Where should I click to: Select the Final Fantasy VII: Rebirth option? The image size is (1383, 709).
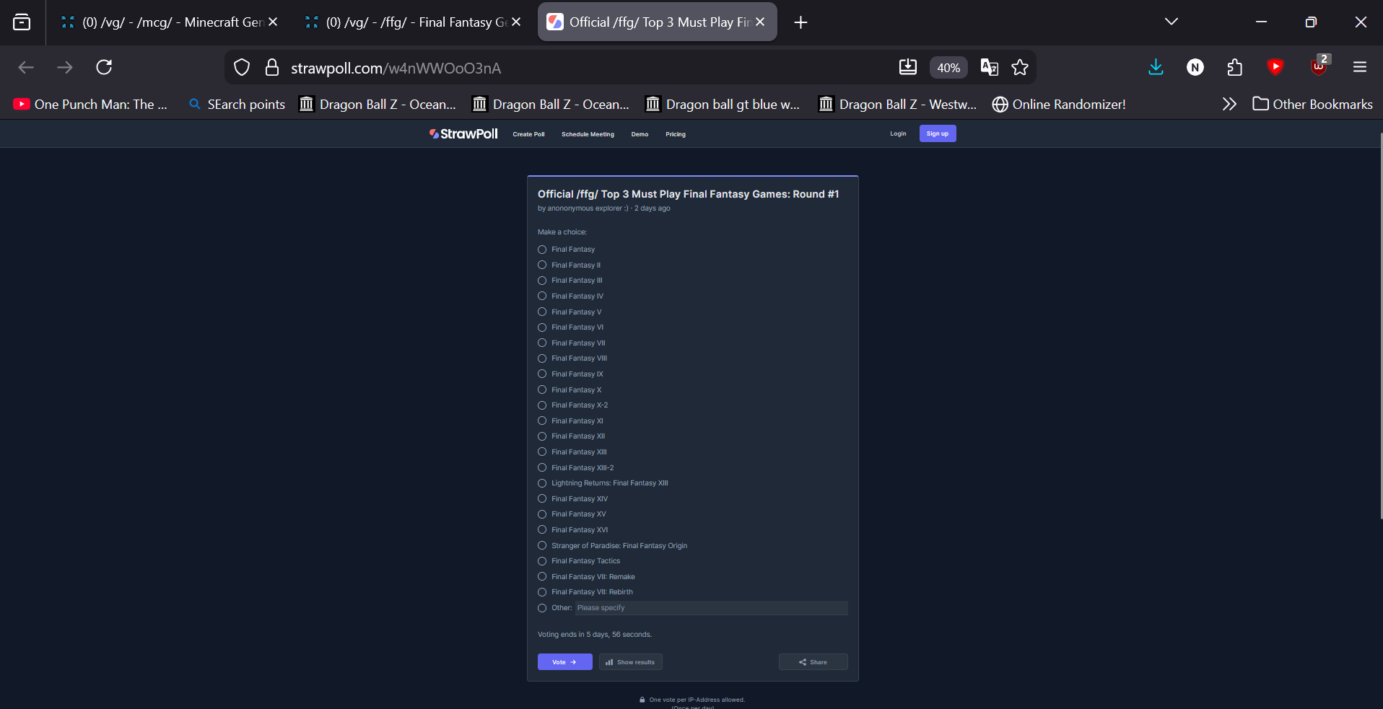click(542, 592)
